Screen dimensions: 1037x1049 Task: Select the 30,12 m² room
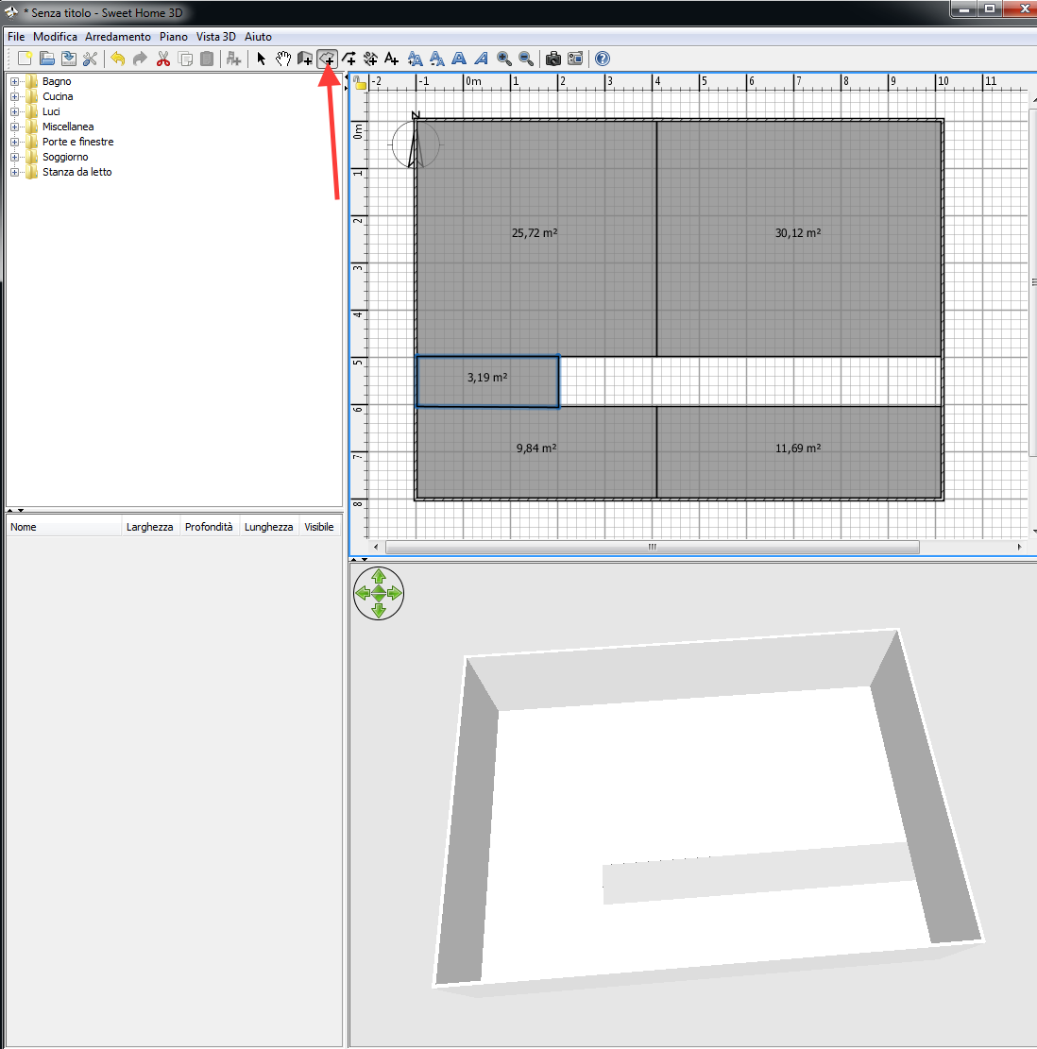tap(799, 238)
